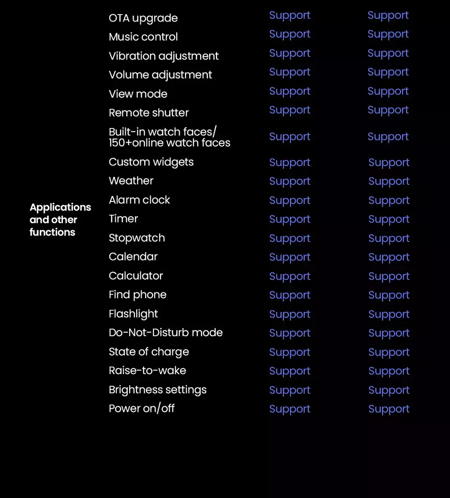This screenshot has width=450, height=498.
Task: Click the Find phone label
Action: tap(138, 295)
